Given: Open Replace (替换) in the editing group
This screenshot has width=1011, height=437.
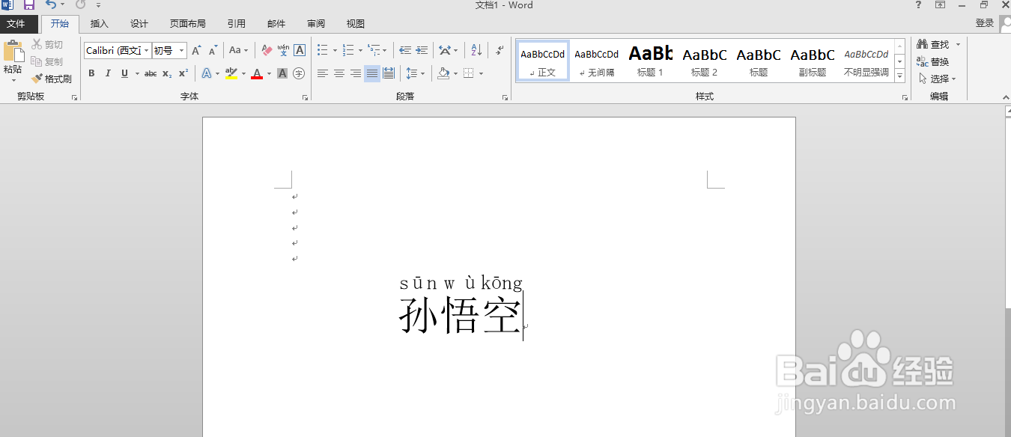Looking at the screenshot, I should tap(933, 62).
